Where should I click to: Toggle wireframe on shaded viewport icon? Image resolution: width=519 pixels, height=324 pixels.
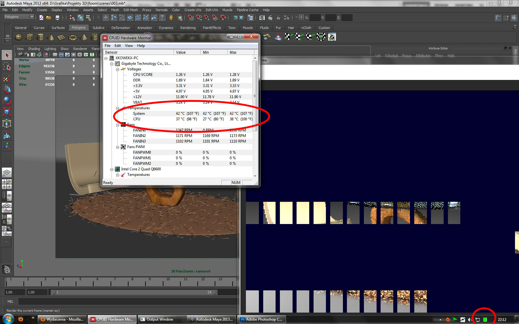[80, 55]
